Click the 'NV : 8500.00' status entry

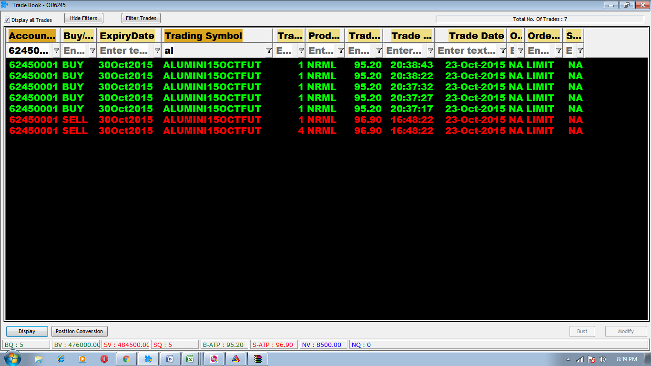point(324,345)
